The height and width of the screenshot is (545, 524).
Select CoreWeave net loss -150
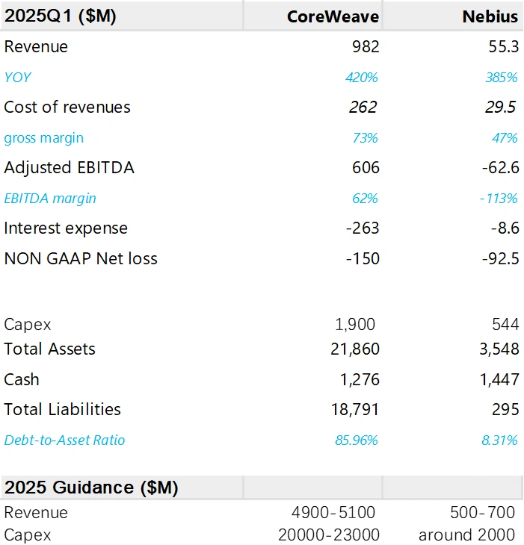pyautogui.click(x=363, y=258)
